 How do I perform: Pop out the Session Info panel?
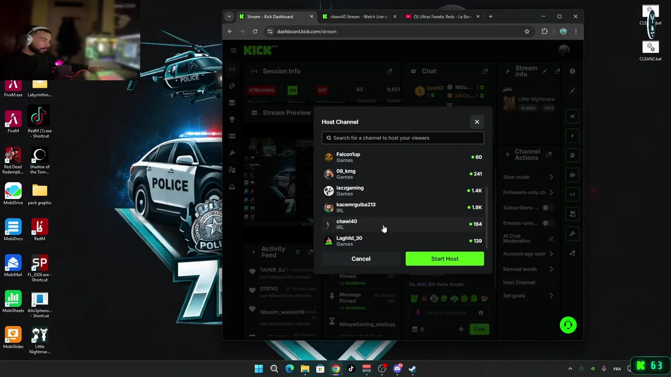point(389,71)
